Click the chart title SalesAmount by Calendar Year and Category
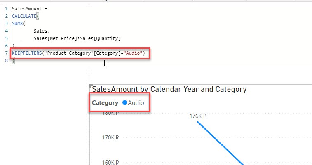The width and height of the screenshot is (312, 165). tap(169, 89)
